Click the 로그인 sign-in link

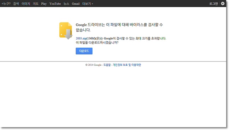(213, 4)
